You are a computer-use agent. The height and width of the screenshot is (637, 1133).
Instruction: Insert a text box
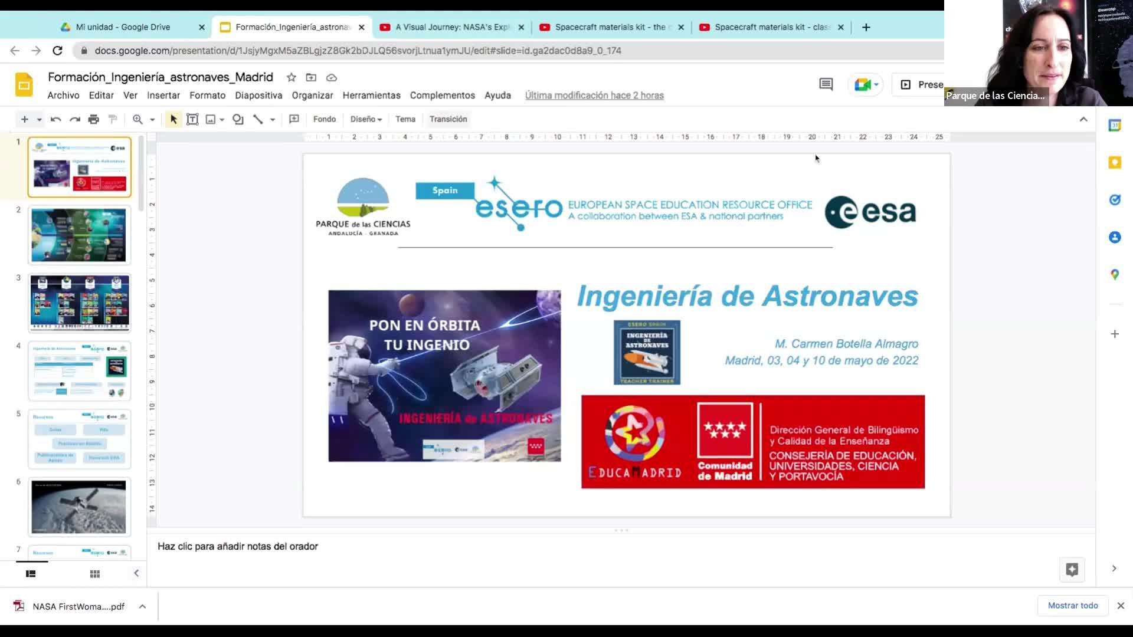(x=192, y=119)
